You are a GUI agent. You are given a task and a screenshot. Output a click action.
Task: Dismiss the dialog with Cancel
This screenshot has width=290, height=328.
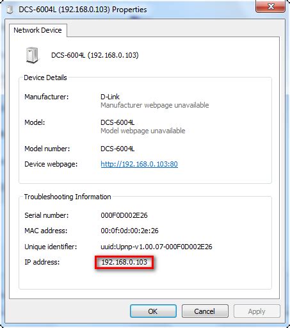coord(205,311)
